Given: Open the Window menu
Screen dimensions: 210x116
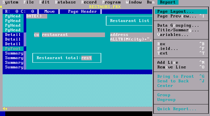Looking at the screenshot, I should (x=134, y=2).
